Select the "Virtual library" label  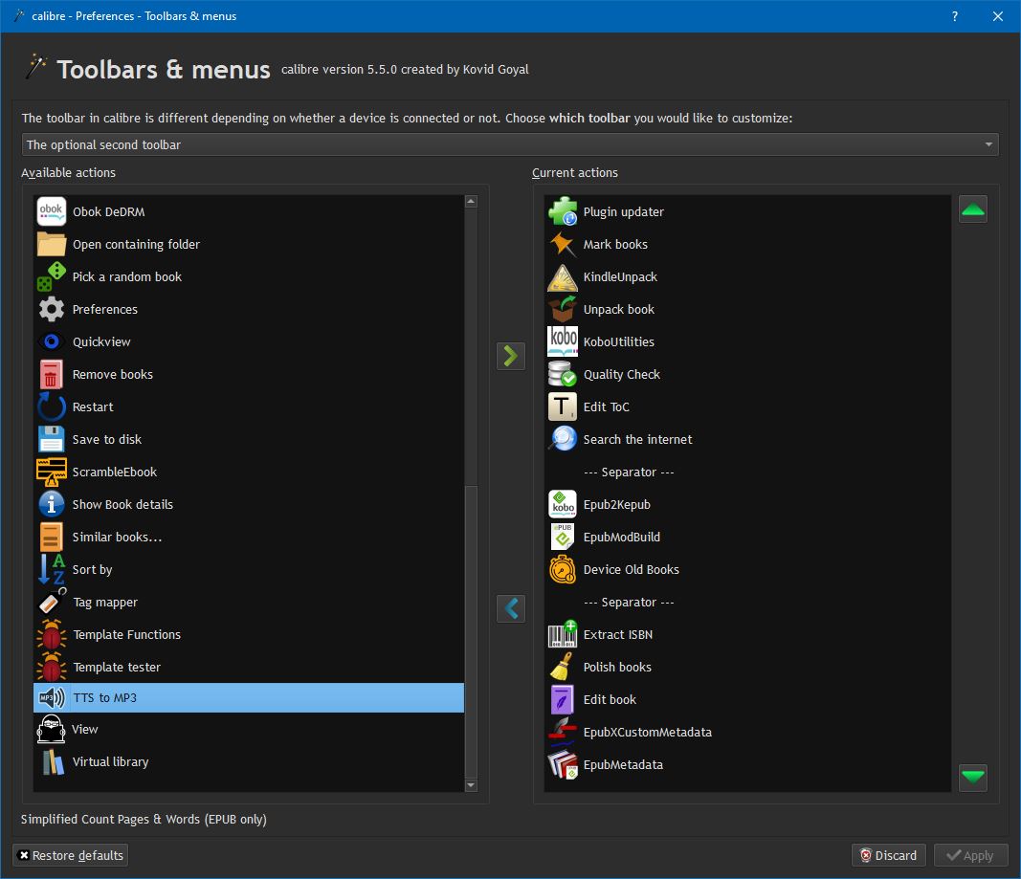coord(111,762)
